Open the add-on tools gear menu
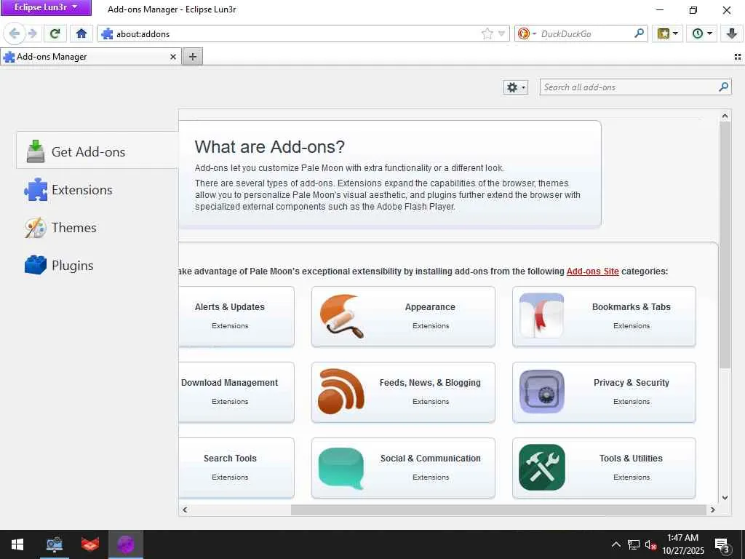745x559 pixels. tap(516, 87)
